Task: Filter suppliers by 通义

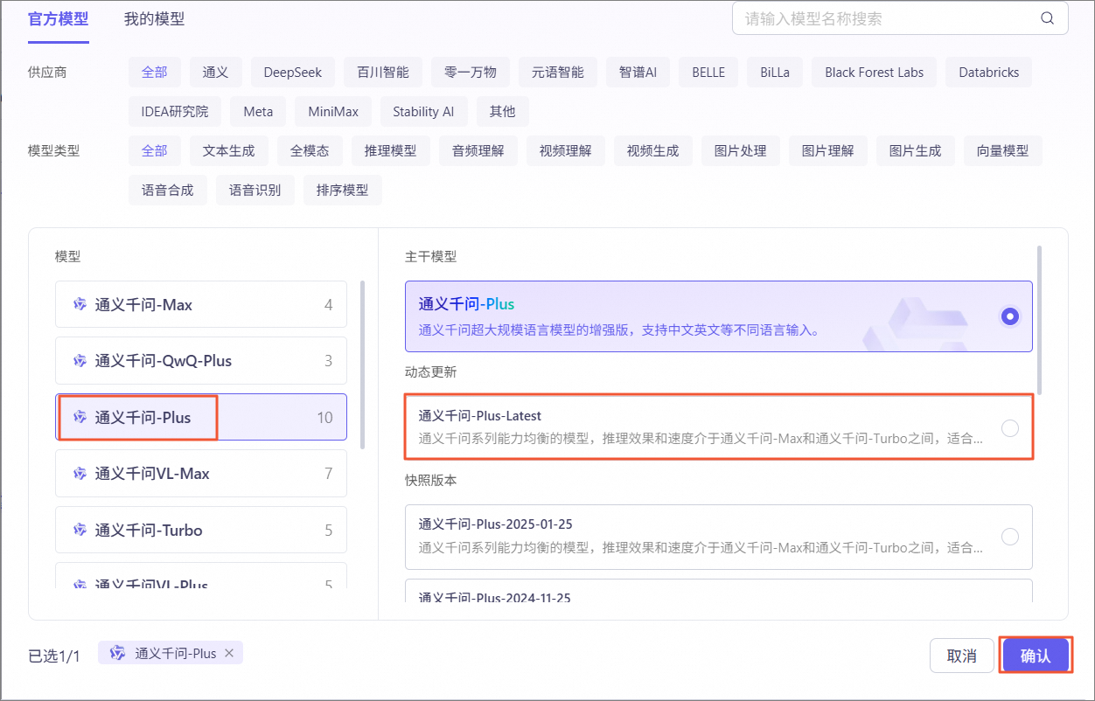Action: (215, 73)
